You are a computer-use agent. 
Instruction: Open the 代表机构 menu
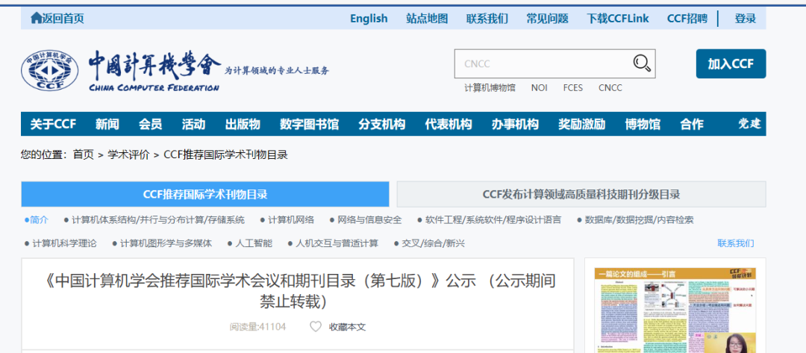pos(449,124)
